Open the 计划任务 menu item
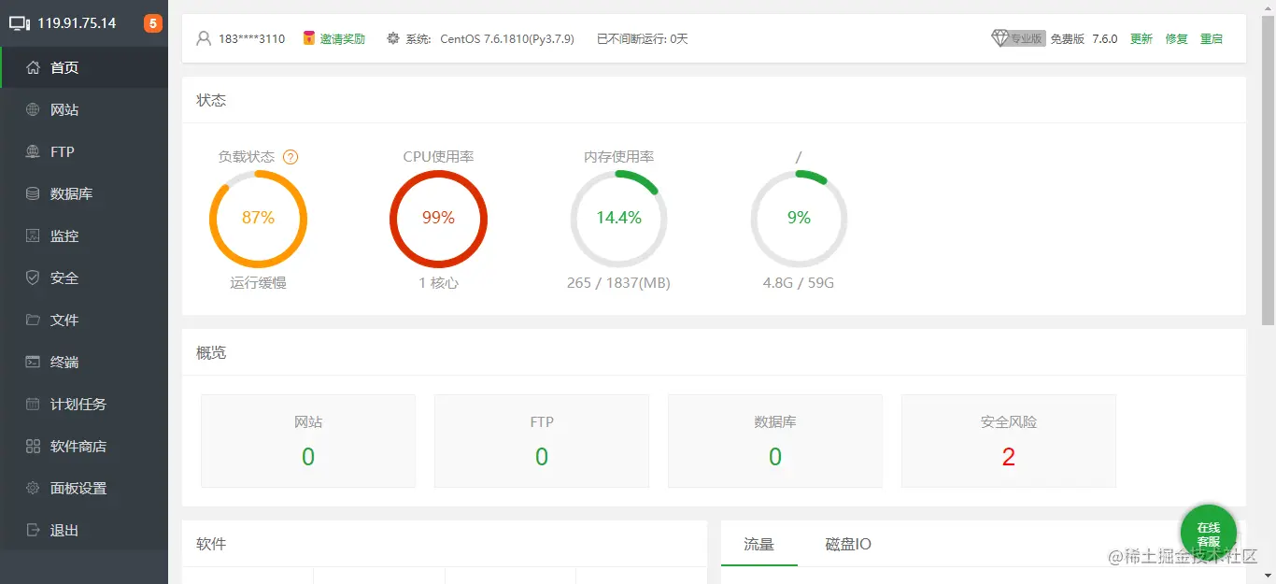1276x584 pixels. tap(84, 404)
